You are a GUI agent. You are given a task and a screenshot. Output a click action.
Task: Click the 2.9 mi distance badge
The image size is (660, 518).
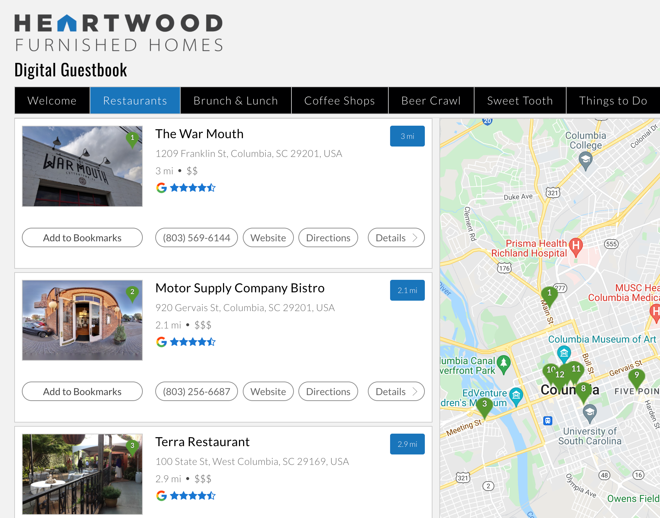(407, 444)
